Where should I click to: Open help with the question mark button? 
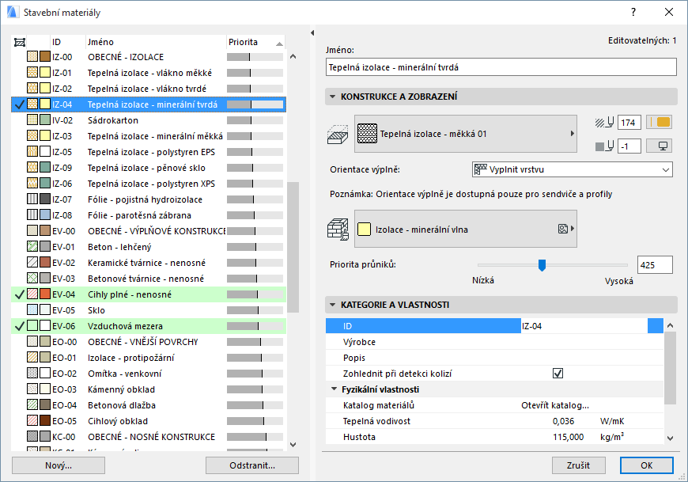[x=633, y=13]
